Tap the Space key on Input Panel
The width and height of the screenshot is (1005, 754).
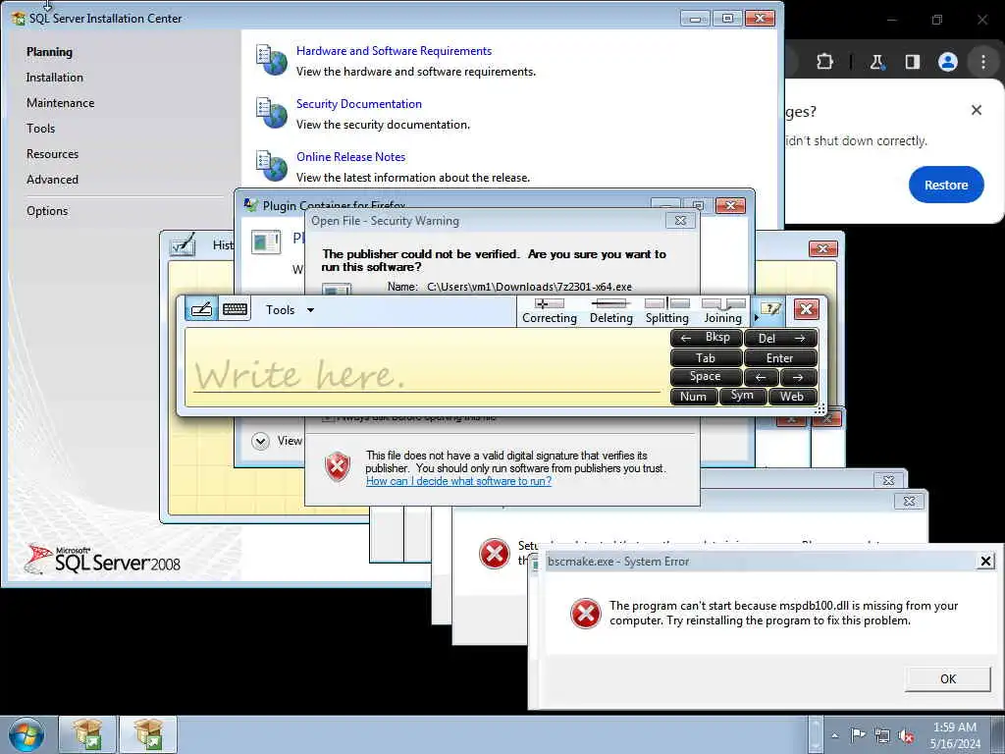[x=706, y=377]
